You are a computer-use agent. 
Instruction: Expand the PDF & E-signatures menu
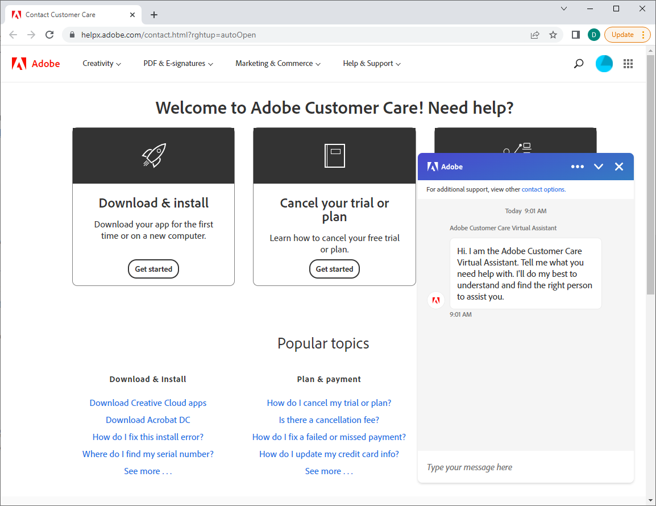click(177, 63)
